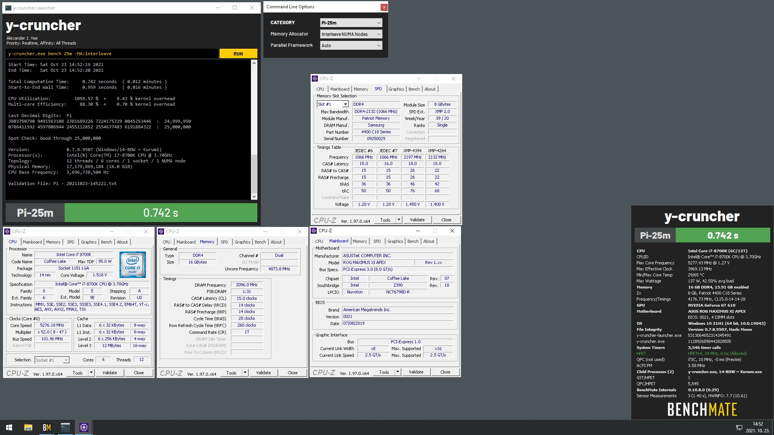
Task: Click y-cruncher Launcher window title icon
Action: coord(8,8)
